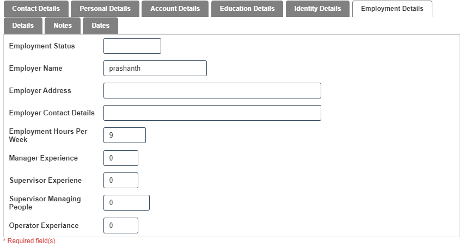Go to Account Details tab
The width and height of the screenshot is (465, 247).
(x=175, y=9)
